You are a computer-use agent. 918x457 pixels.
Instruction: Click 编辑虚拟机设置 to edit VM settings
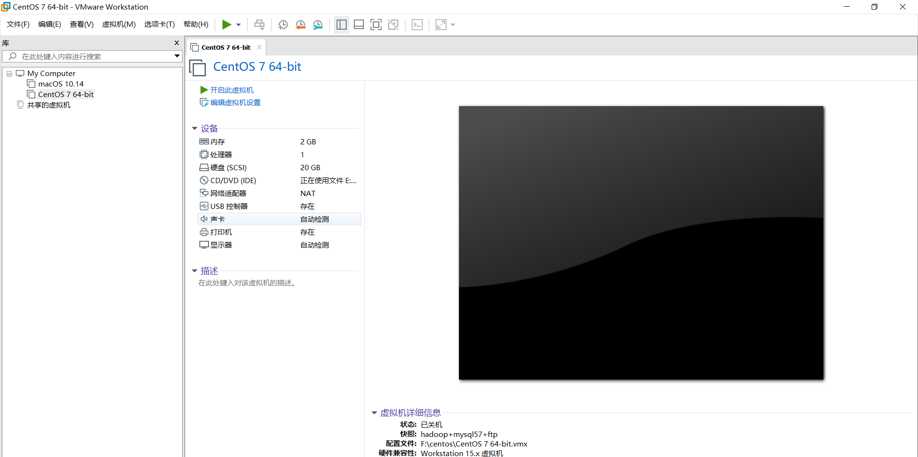tap(235, 102)
